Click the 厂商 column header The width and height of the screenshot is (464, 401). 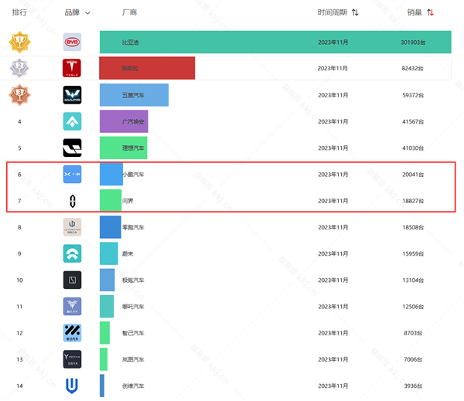129,12
